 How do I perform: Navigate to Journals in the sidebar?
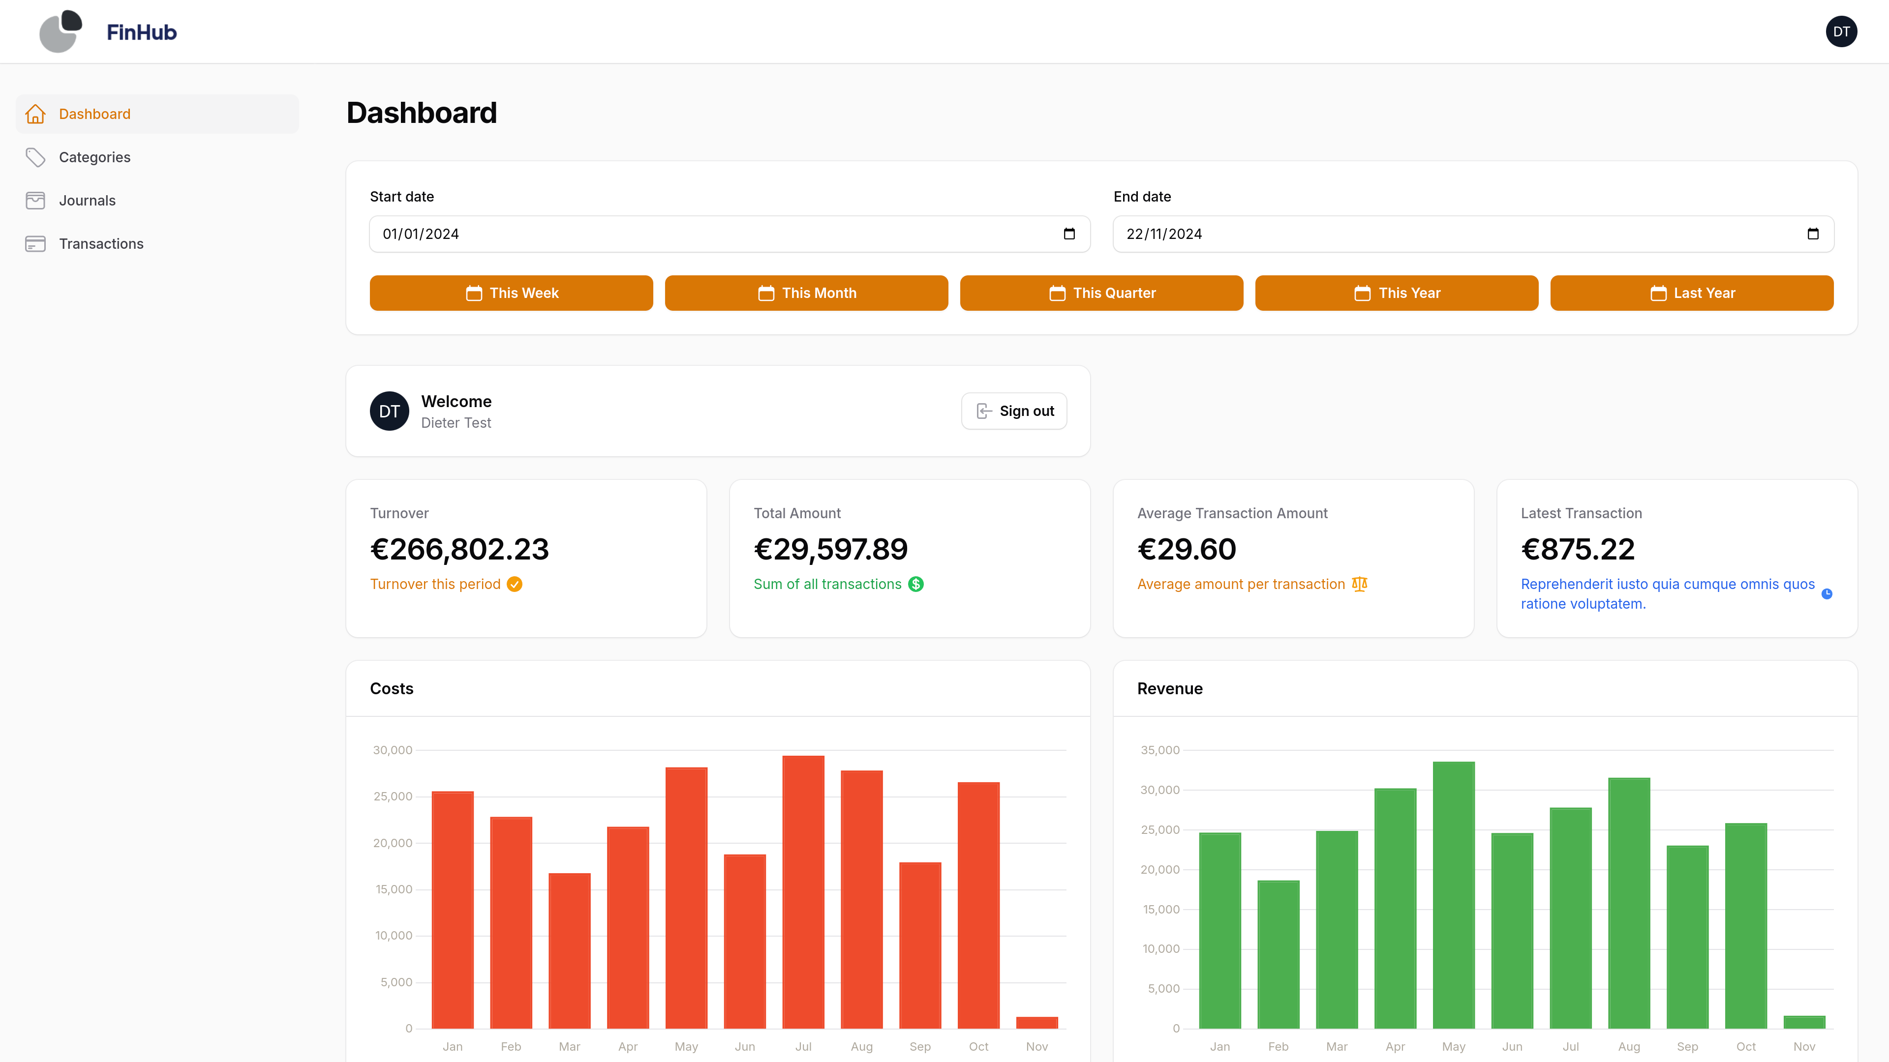point(87,201)
